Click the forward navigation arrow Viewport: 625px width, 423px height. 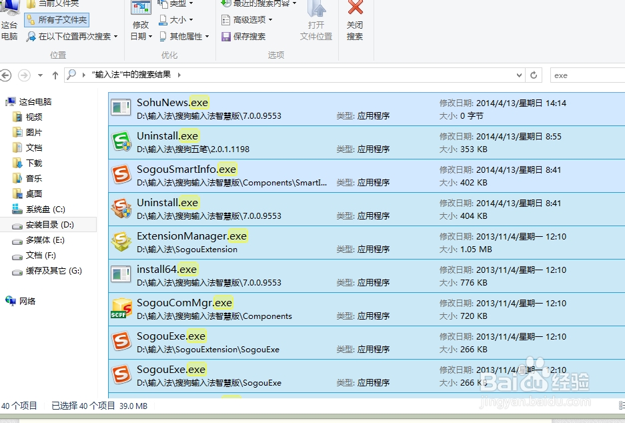click(24, 75)
